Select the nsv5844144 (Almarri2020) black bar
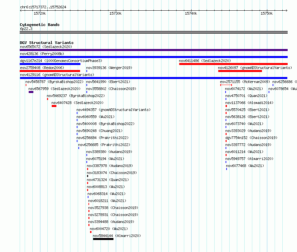 click(x=103, y=239)
